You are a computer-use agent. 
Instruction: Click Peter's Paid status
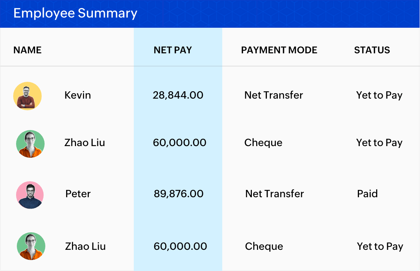tap(367, 194)
